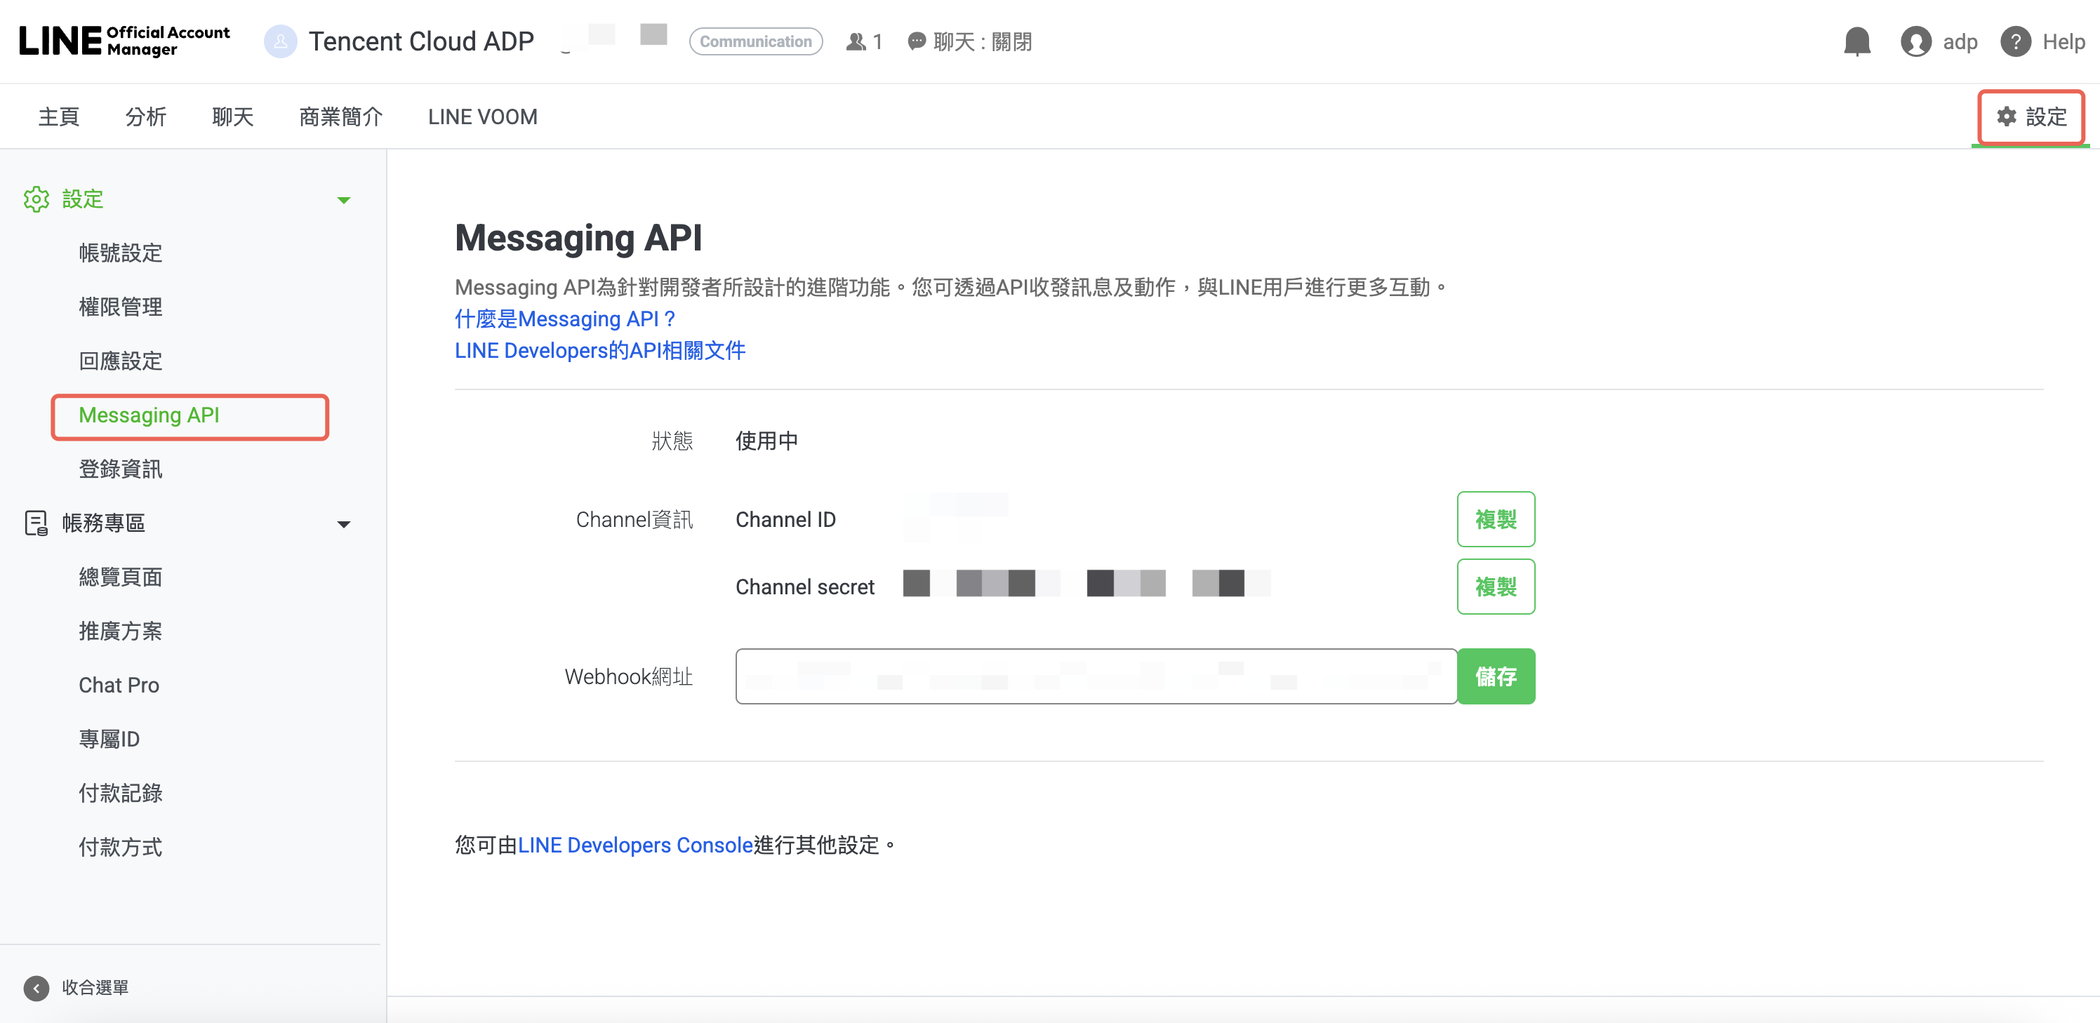2100x1023 pixels.
Task: Copy the Channel ID
Action: (x=1495, y=519)
